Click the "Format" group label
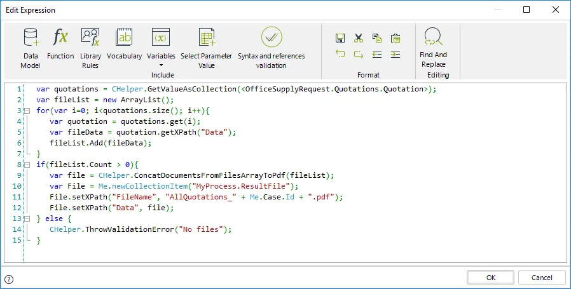Image resolution: width=571 pixels, height=289 pixels. (368, 75)
